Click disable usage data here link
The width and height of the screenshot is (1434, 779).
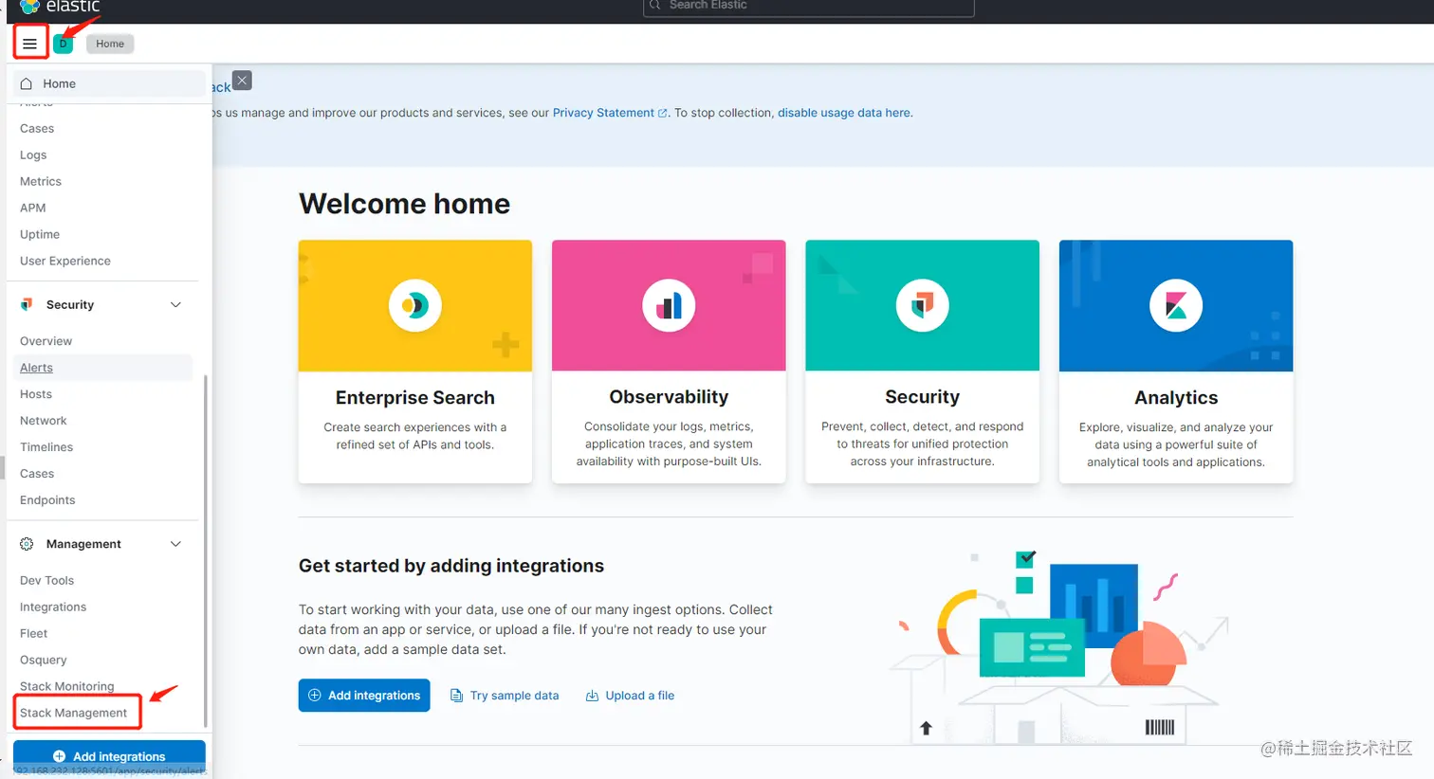pyautogui.click(x=844, y=113)
